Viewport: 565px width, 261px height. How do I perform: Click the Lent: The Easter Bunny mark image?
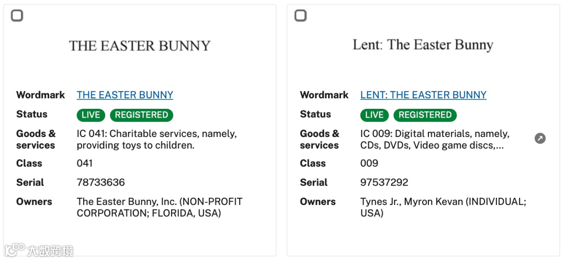[x=423, y=45]
